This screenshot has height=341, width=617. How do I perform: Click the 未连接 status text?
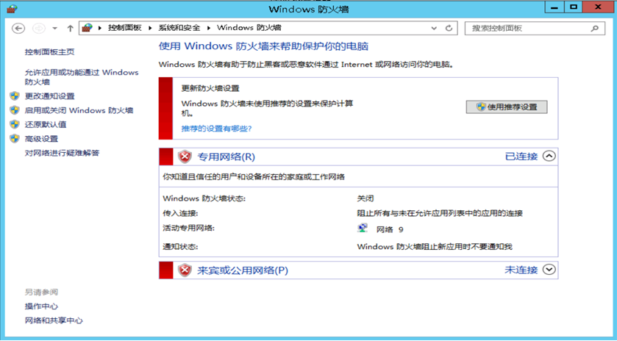[521, 270]
